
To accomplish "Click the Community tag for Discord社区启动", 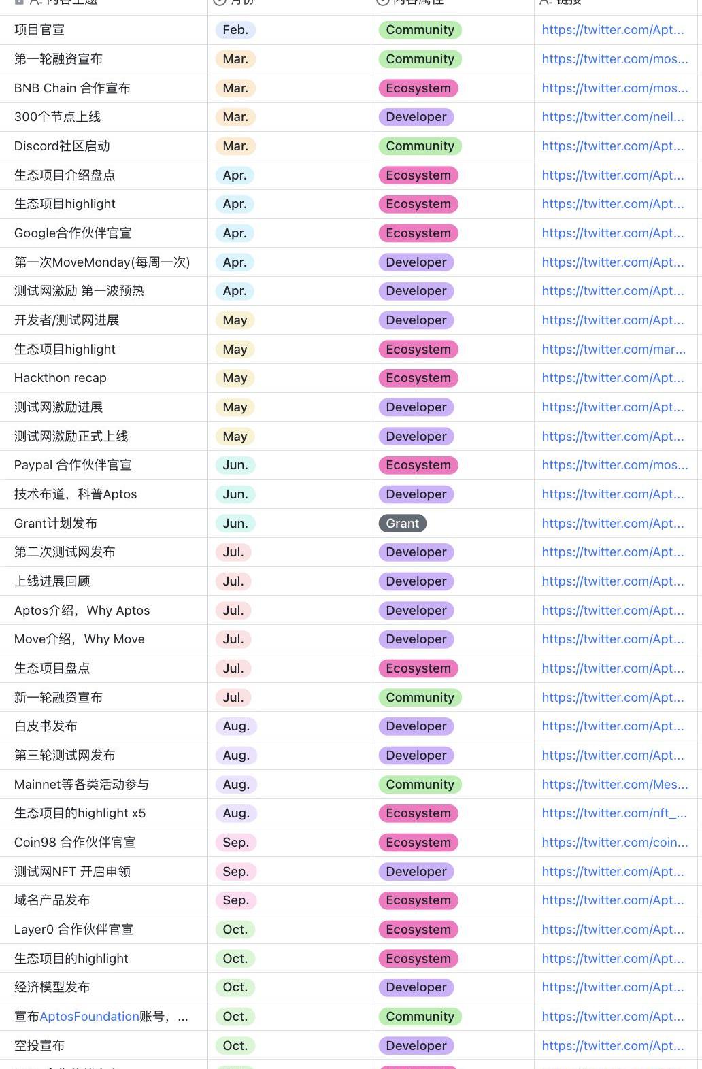I will coord(420,146).
